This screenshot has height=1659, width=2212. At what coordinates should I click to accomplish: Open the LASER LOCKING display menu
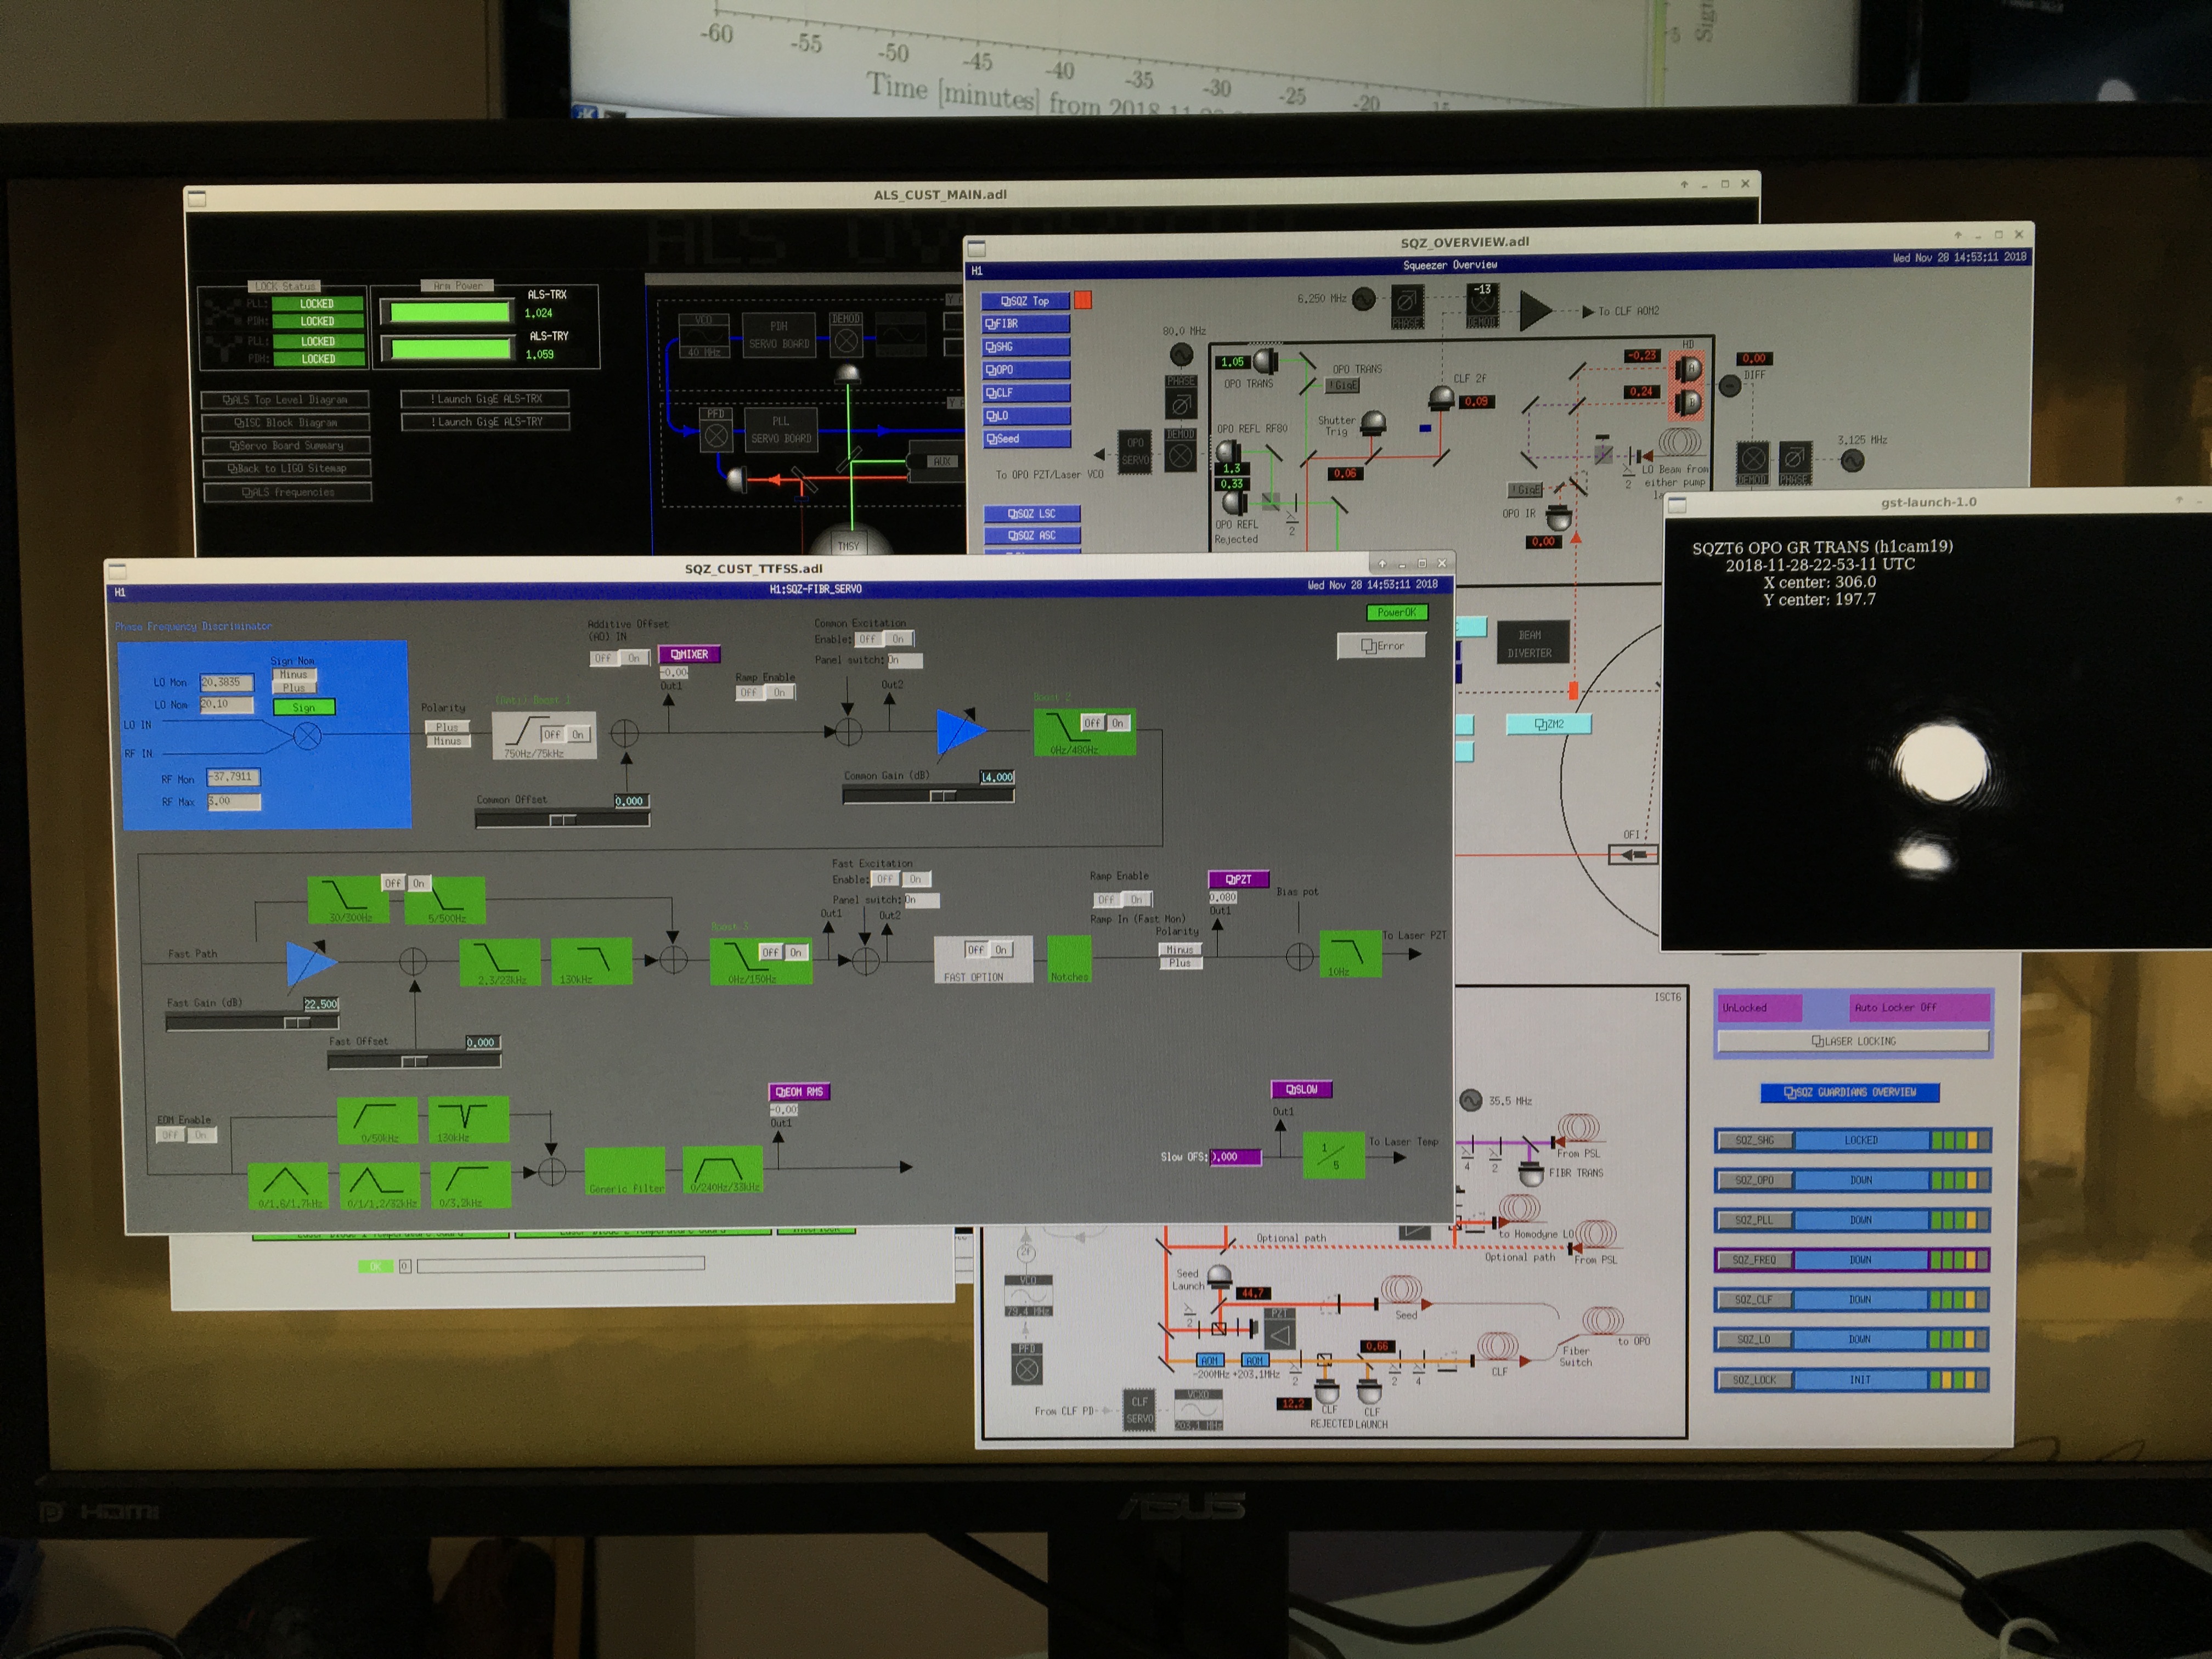[x=1853, y=1041]
